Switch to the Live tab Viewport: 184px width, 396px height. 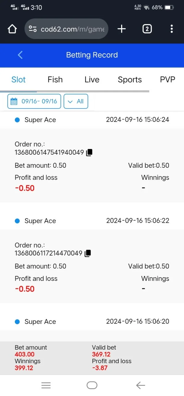coord(92,80)
